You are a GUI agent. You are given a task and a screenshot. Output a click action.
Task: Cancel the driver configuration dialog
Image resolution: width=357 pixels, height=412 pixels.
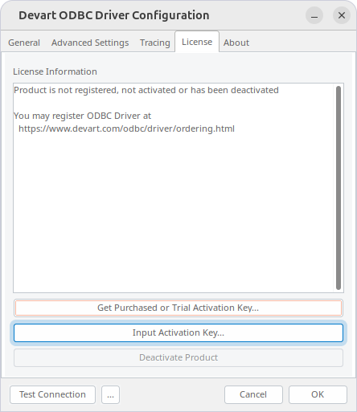tap(253, 394)
